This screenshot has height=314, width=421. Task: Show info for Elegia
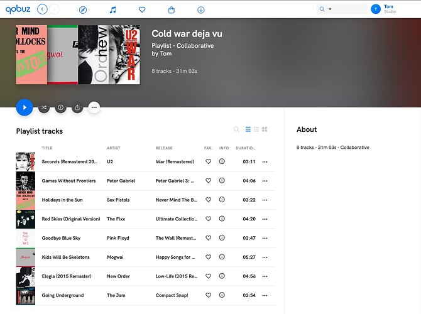(222, 276)
